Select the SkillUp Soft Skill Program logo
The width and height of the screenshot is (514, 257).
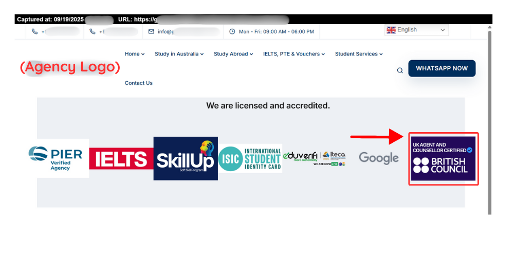tap(186, 158)
